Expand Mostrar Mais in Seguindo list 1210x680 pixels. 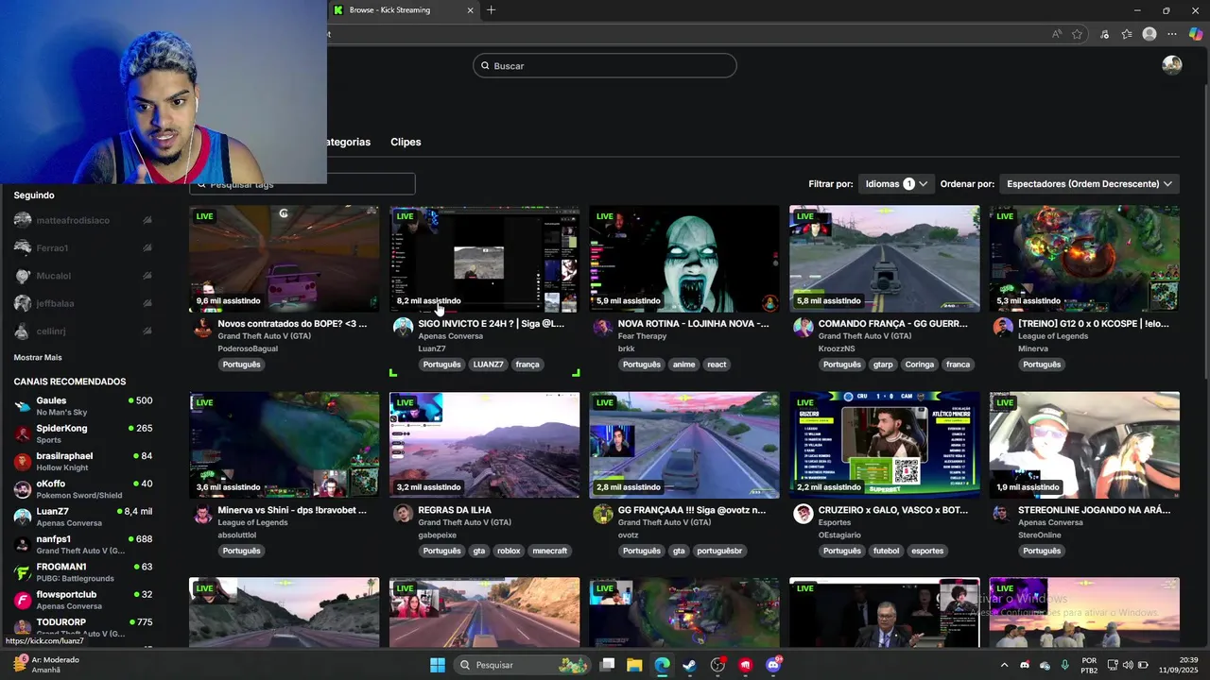click(38, 357)
